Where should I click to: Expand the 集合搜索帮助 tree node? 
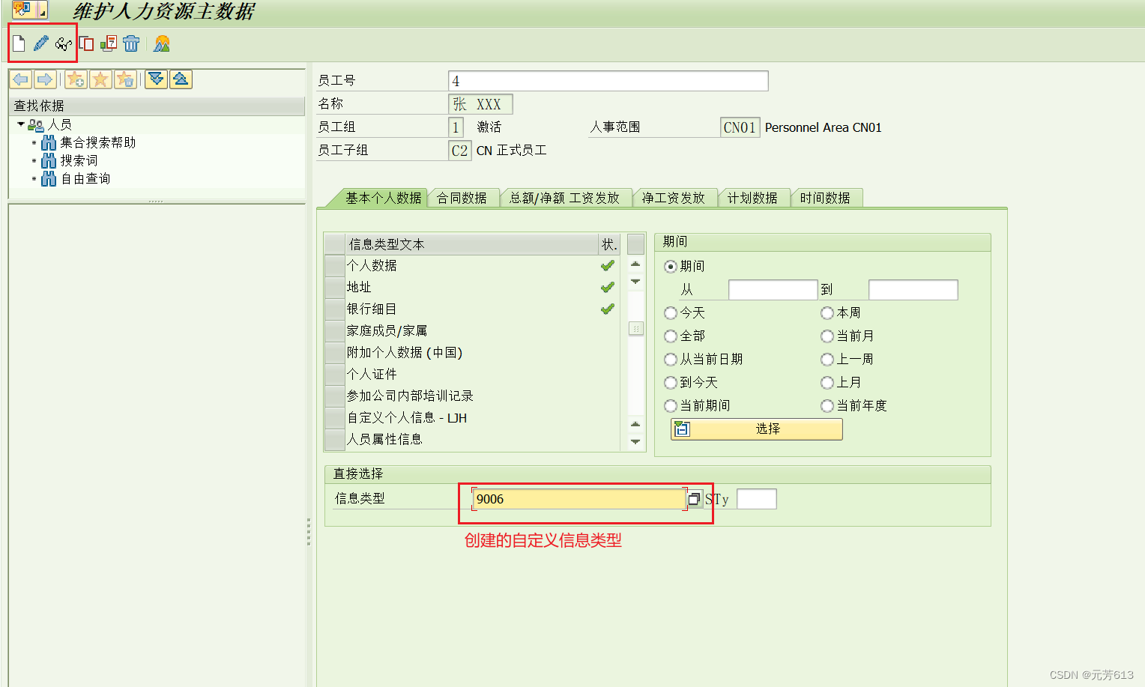coord(34,142)
